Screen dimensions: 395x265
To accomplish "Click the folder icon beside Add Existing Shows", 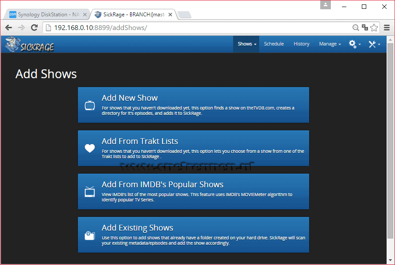I will [x=90, y=235].
